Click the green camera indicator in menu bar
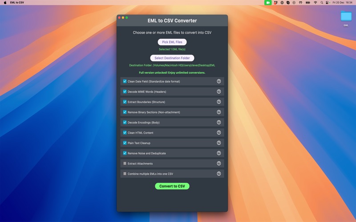356x222 pixels. pyautogui.click(x=268, y=3)
